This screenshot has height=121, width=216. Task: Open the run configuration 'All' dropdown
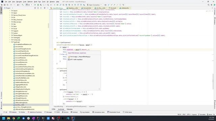click(29, 5)
